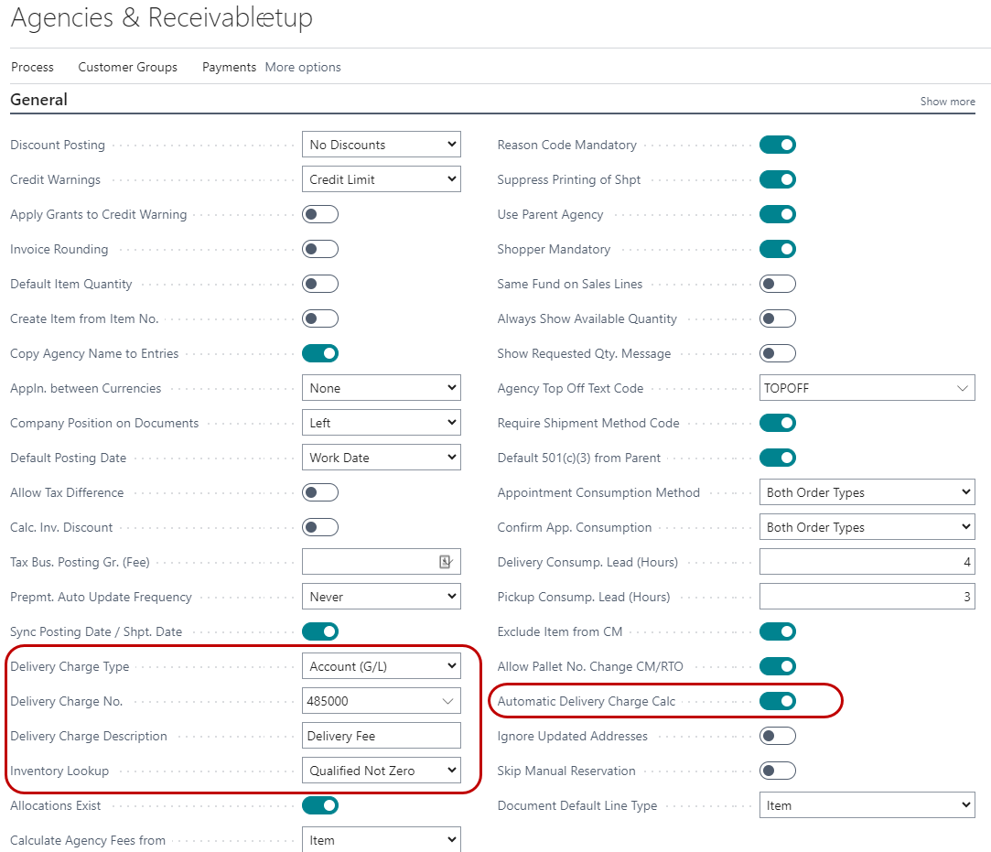Viewport: 991px width, 852px height.
Task: Enable Invoice Rounding toggle
Action: [x=319, y=249]
